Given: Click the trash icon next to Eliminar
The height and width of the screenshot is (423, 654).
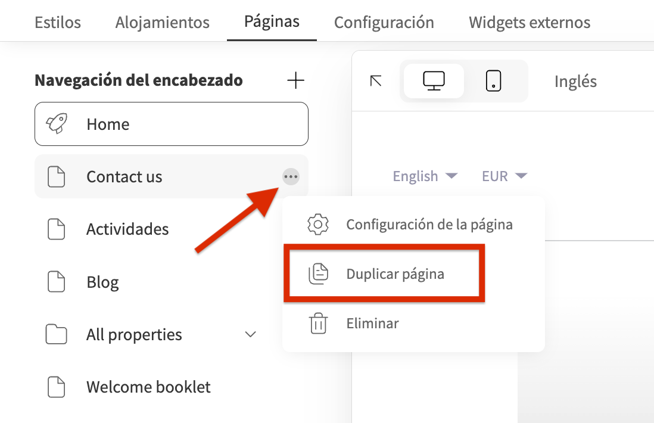Looking at the screenshot, I should point(318,324).
